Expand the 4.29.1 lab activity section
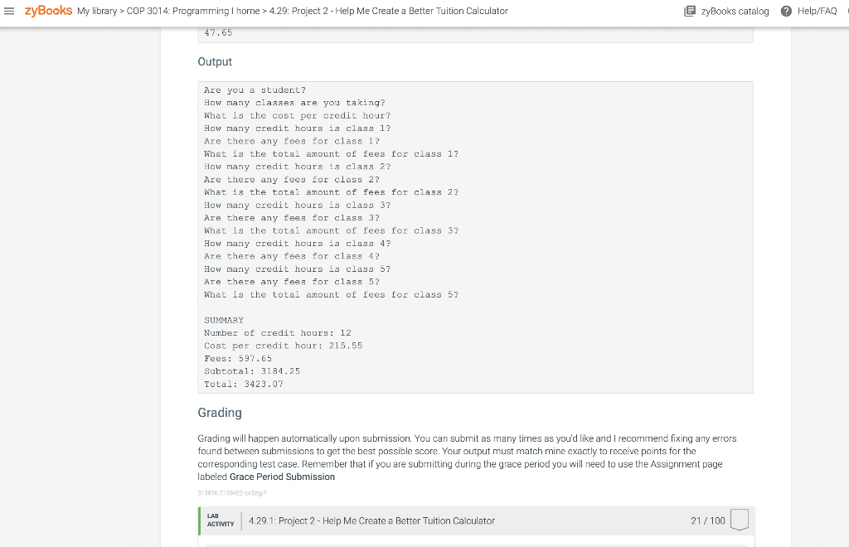The height and width of the screenshot is (547, 849). [371, 520]
